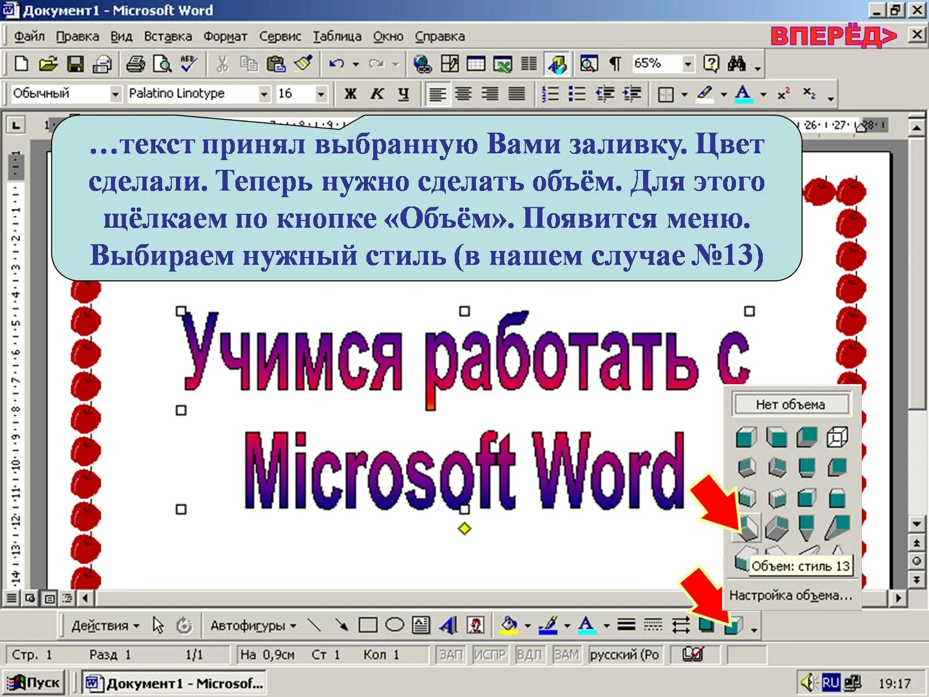Paste from clipboard icon
Screen dimensions: 929x697
[x=276, y=64]
